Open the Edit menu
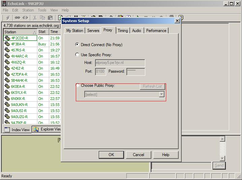Viewport: 242px width, 180px height. 15,10
